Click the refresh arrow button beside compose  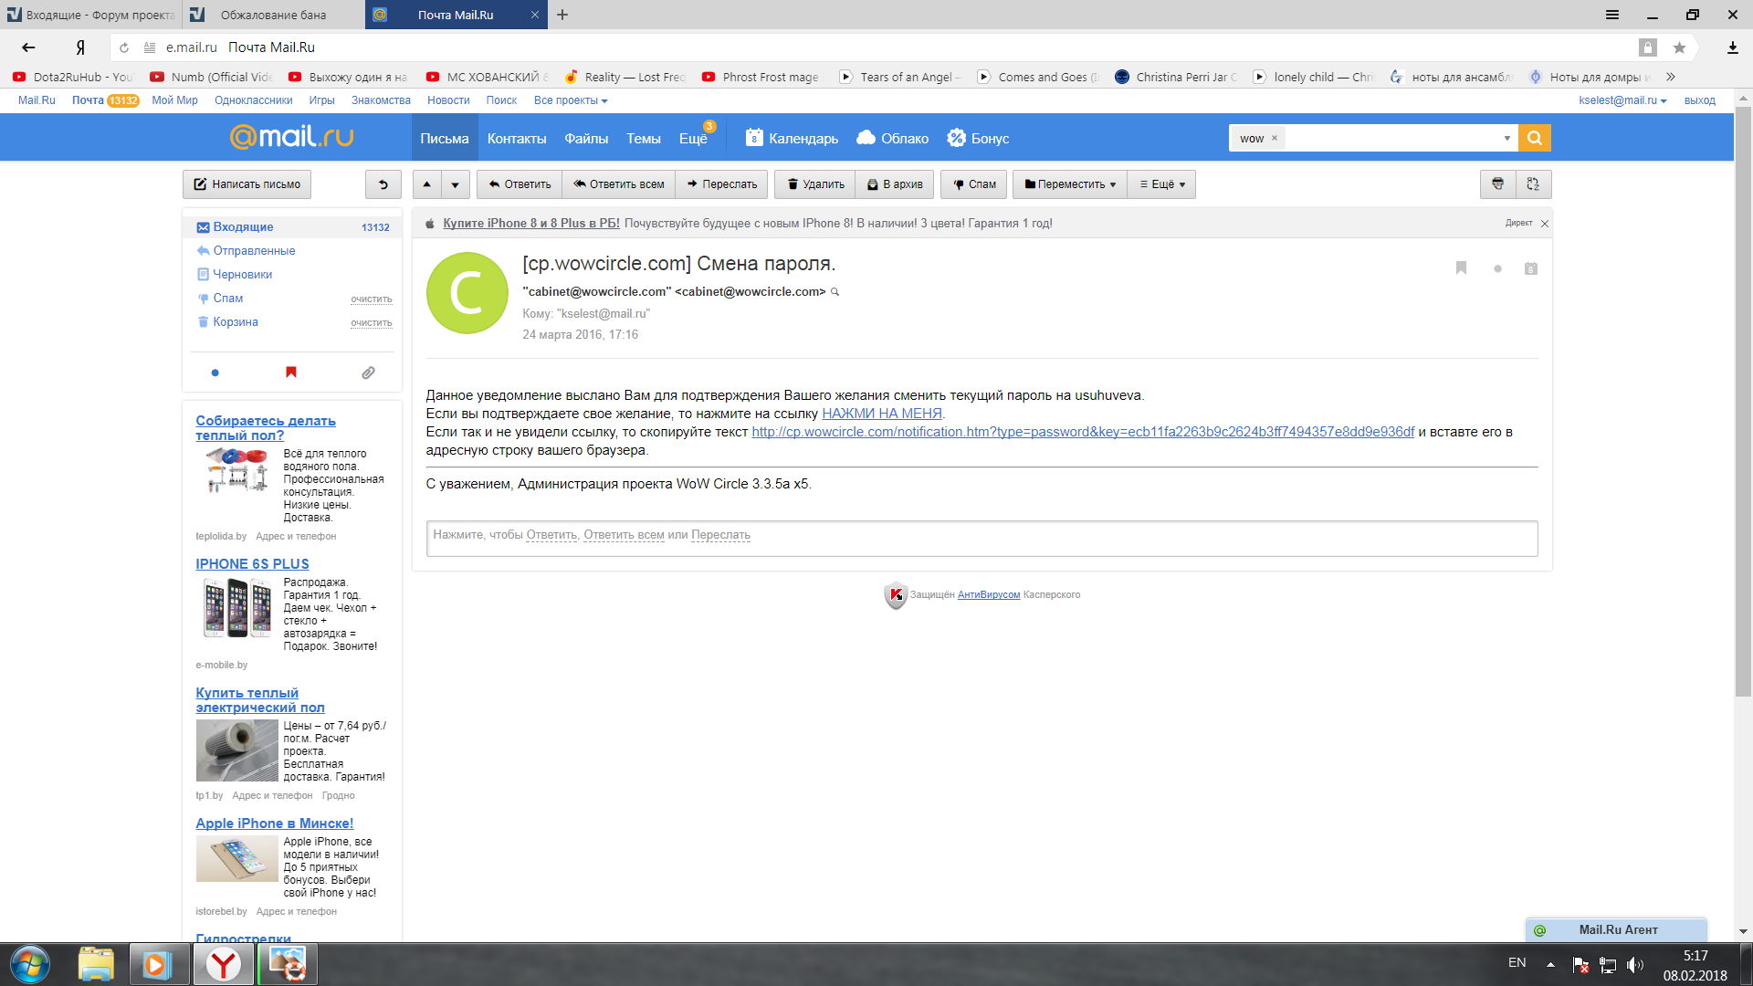click(x=383, y=184)
